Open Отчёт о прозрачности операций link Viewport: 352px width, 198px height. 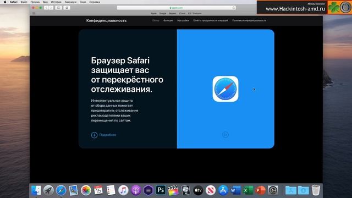[x=210, y=20]
